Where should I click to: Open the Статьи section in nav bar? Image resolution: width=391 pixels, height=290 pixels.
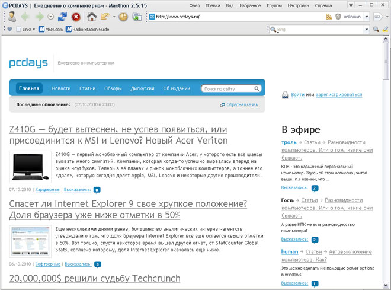click(x=87, y=88)
